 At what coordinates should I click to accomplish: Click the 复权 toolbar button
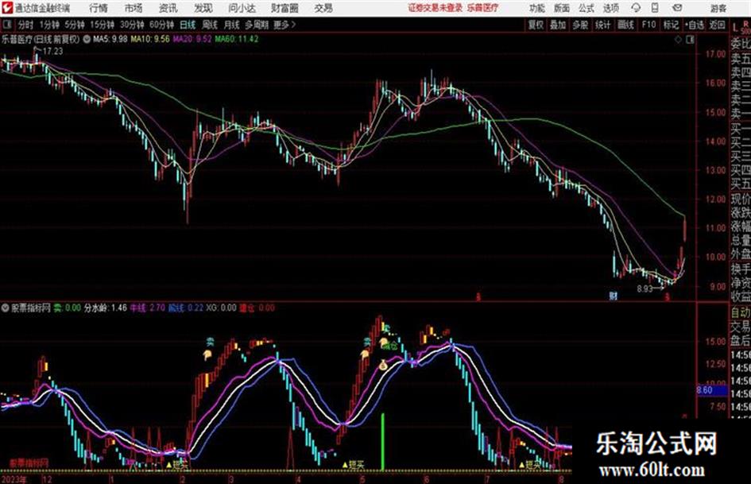[x=536, y=25]
